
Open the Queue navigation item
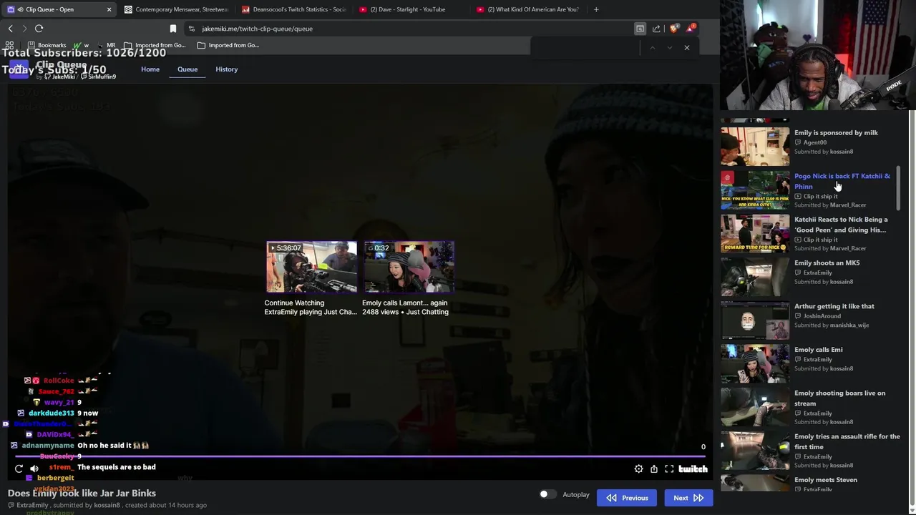[x=187, y=69]
